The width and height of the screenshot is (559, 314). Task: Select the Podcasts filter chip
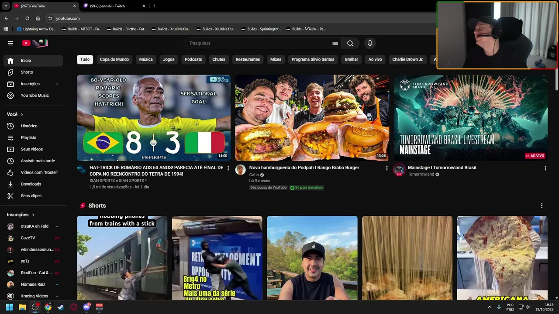193,59
